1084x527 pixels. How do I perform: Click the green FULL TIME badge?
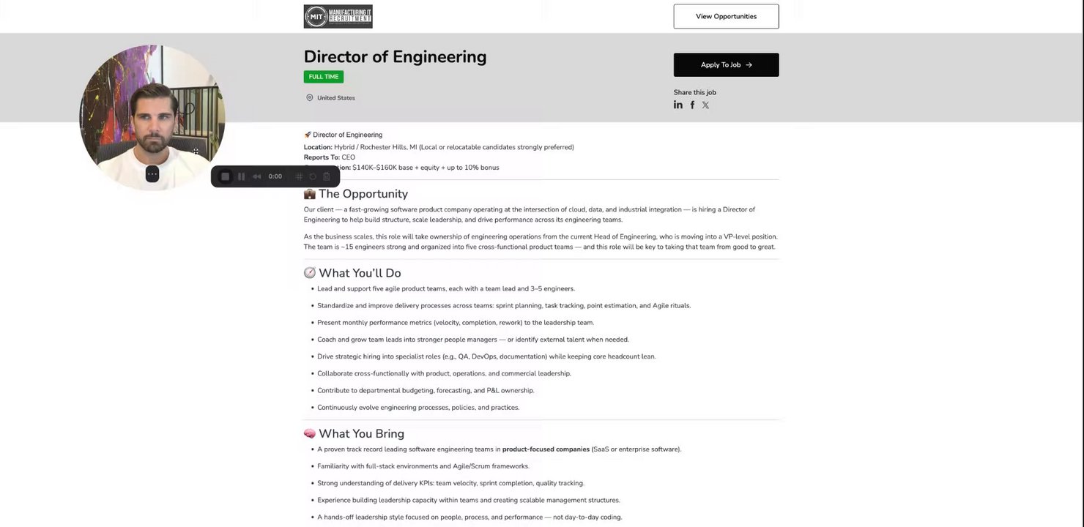point(324,77)
